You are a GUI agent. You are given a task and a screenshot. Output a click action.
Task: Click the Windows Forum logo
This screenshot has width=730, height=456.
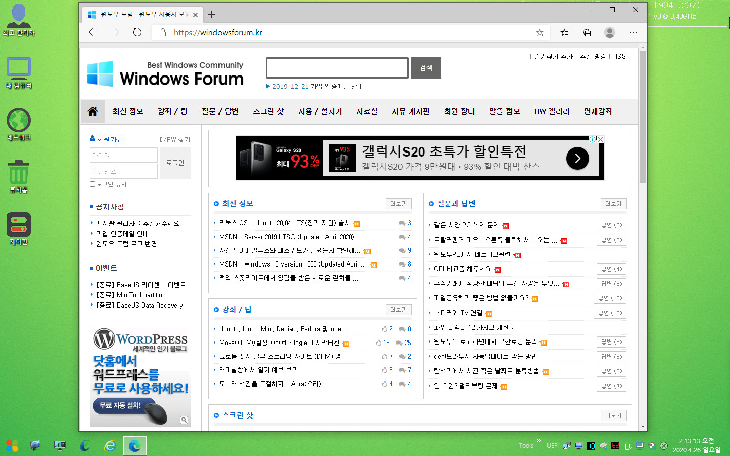point(165,73)
